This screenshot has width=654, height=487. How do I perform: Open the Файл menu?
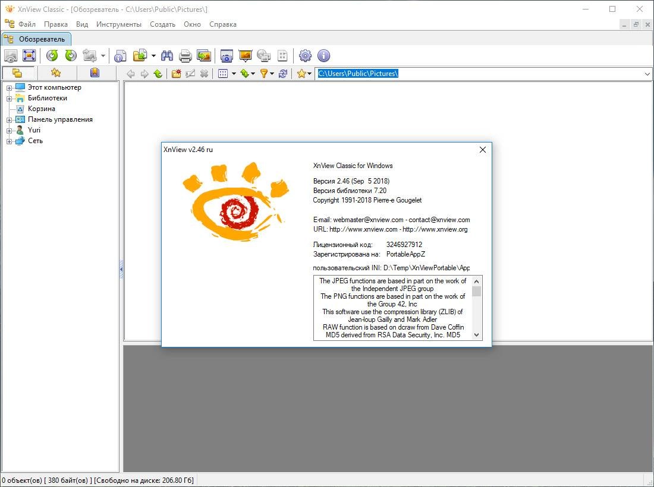click(x=27, y=24)
